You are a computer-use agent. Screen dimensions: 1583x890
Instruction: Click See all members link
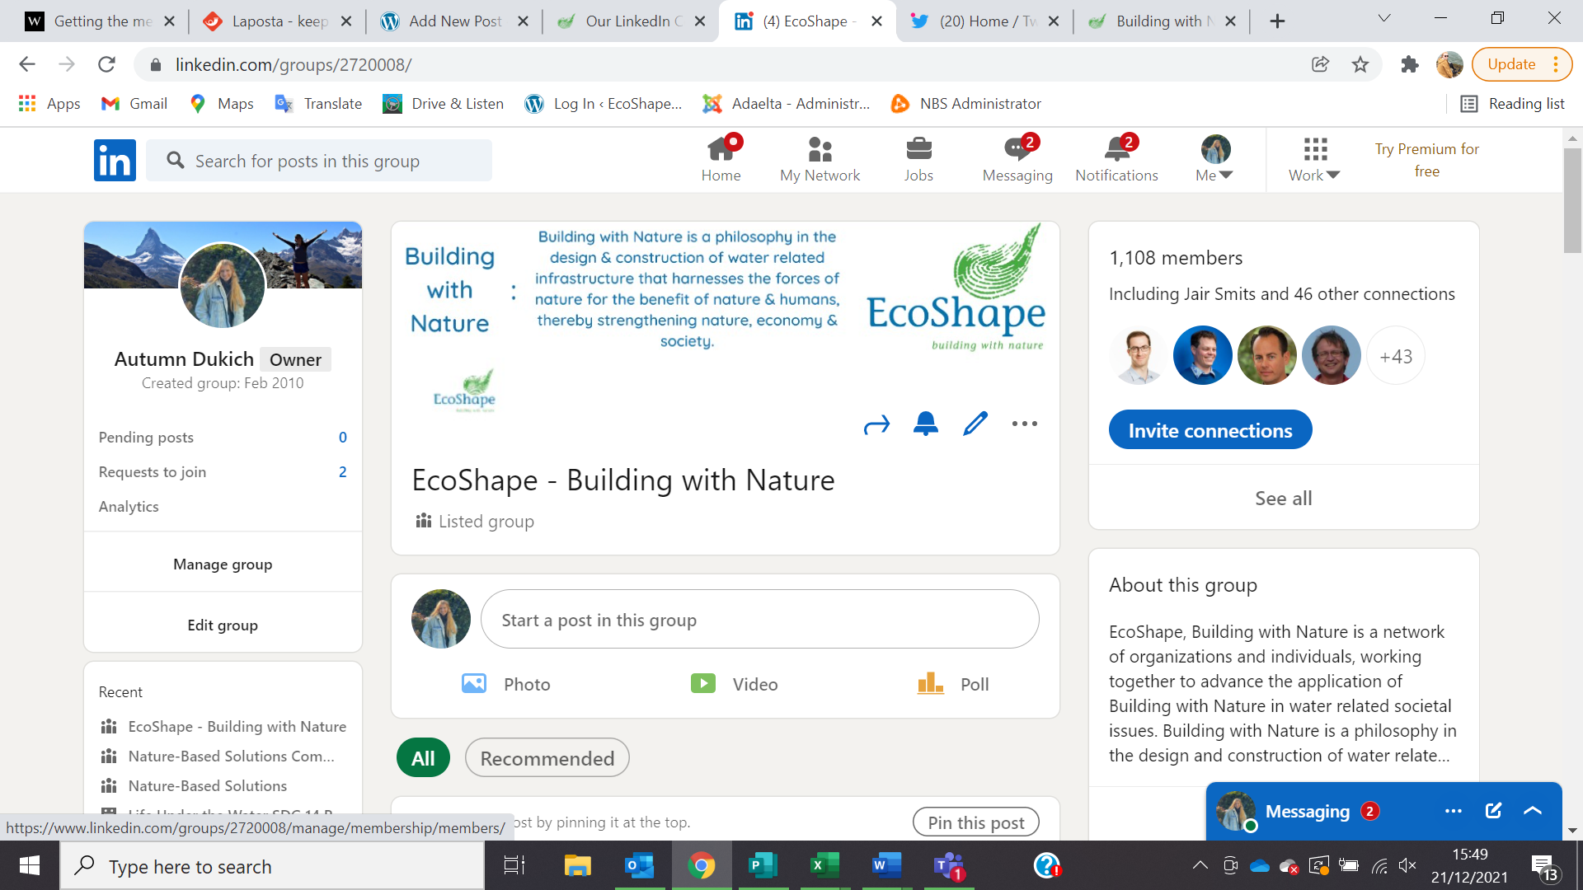coord(1284,498)
